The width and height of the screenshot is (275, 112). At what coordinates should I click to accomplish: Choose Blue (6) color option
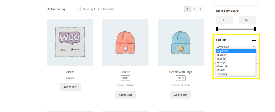(x=222, y=59)
